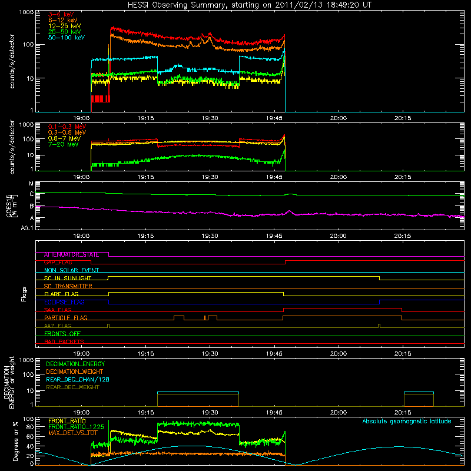Click the DECIMATION_WEIGHT legend label

point(75,372)
